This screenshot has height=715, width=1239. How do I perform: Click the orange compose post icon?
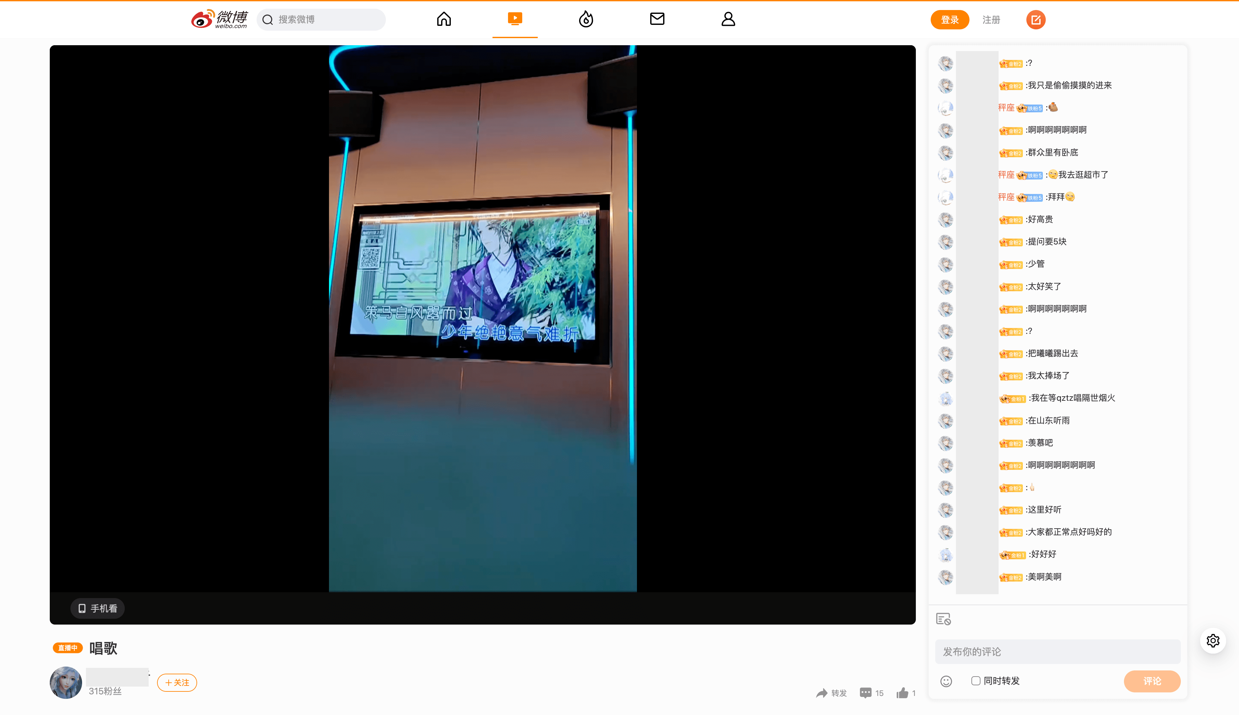click(x=1035, y=20)
